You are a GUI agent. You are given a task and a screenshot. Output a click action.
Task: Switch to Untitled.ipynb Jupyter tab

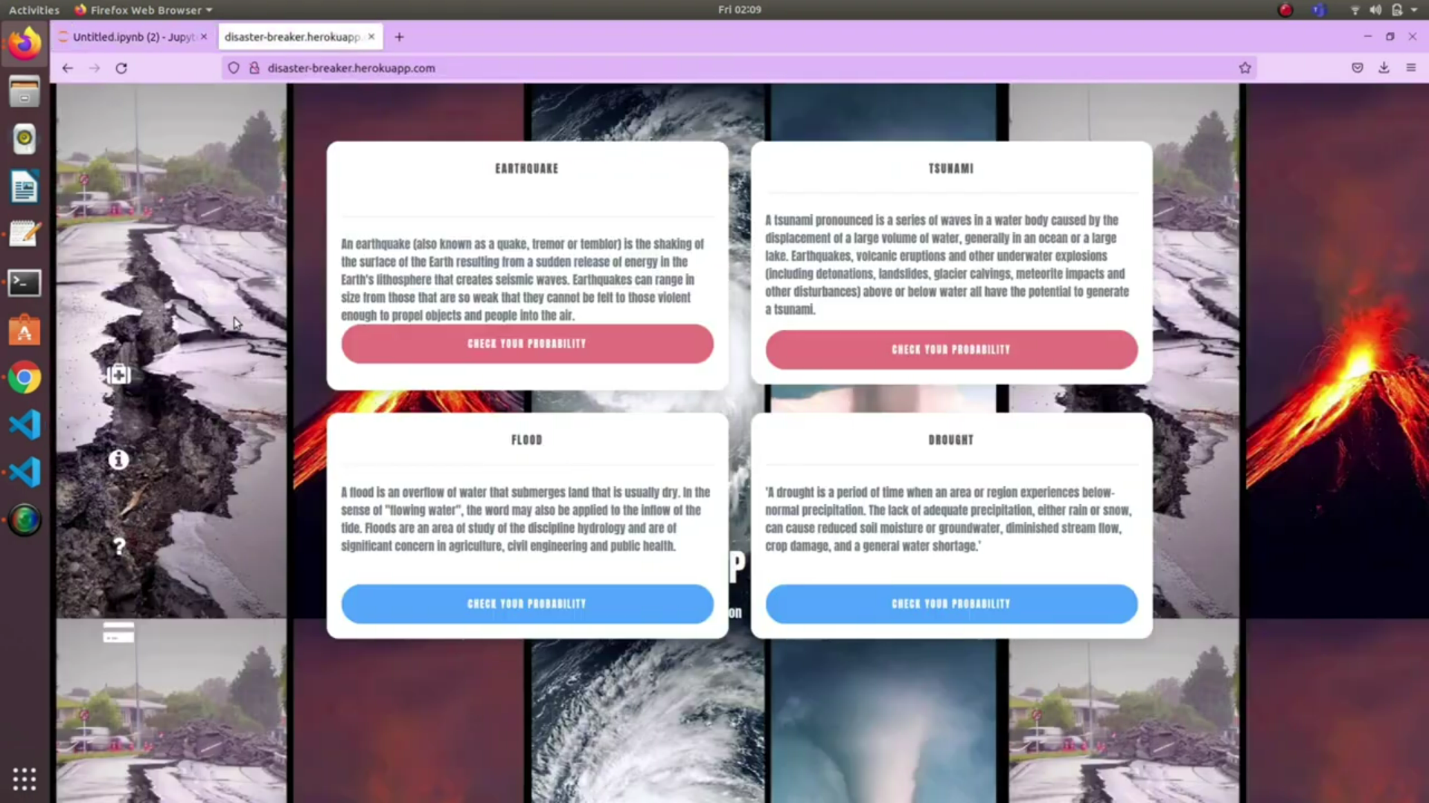(x=132, y=36)
